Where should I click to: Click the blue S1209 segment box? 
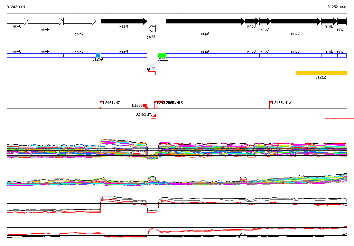tap(98, 55)
